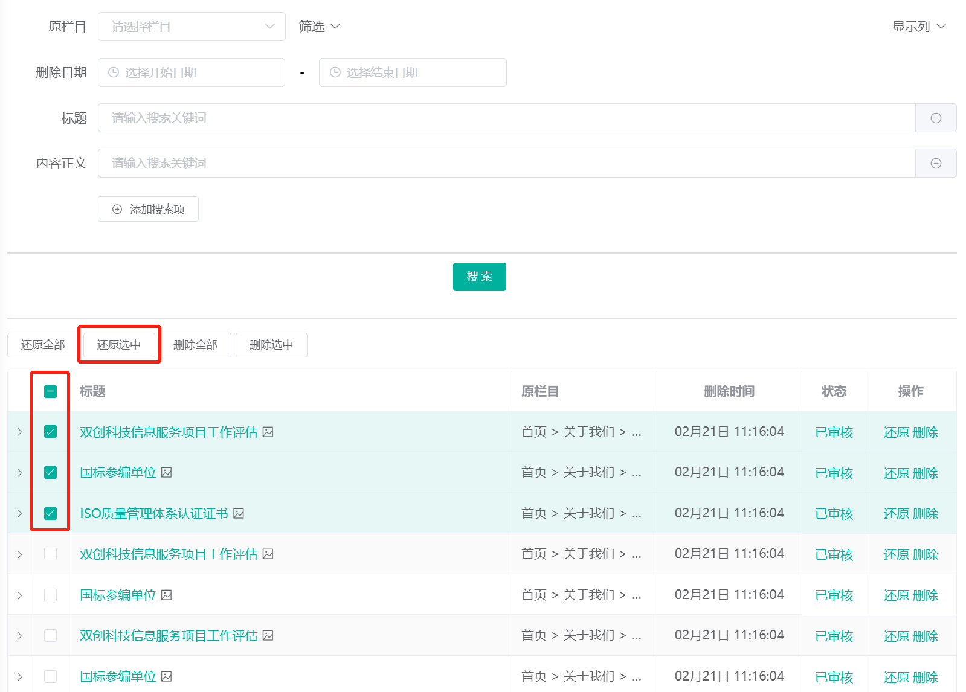
Task: Check the fourth row's unchecked checkbox
Action: [x=51, y=554]
